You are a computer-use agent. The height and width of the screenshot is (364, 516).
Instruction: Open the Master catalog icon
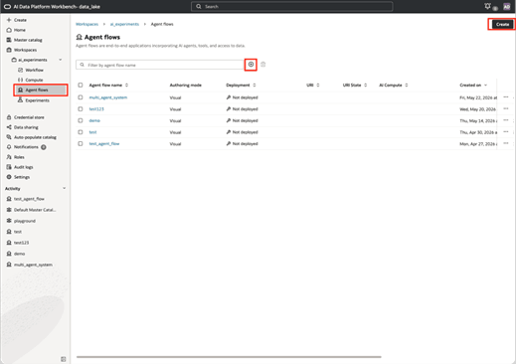point(9,40)
